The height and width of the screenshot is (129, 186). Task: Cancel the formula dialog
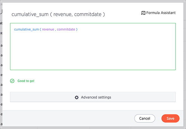pos(145,118)
